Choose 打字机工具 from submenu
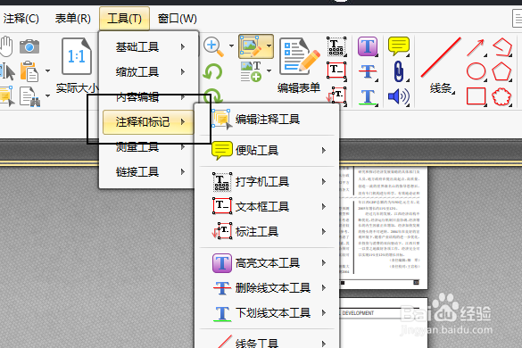This screenshot has width=522, height=348. point(267,182)
